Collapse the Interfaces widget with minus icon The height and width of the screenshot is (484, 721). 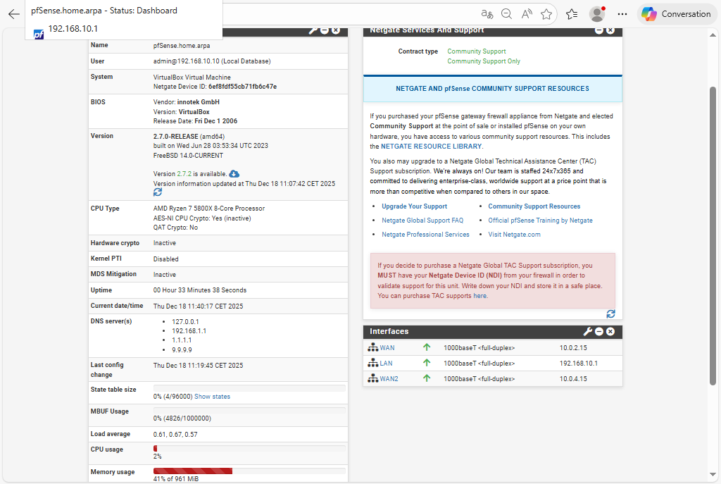click(x=599, y=332)
